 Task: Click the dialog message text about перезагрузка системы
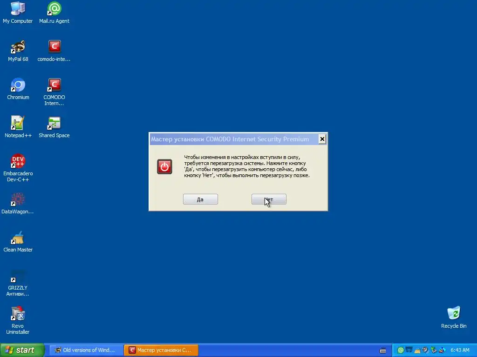(x=247, y=166)
